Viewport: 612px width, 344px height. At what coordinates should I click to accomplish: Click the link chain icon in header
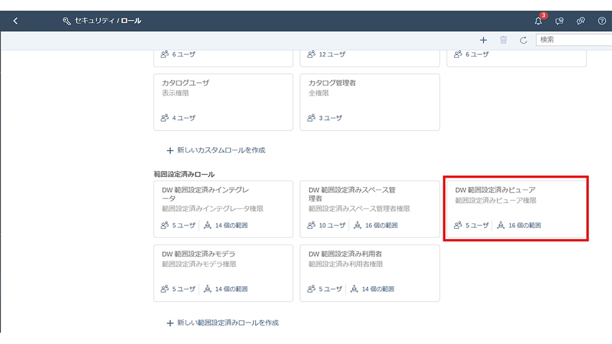pyautogui.click(x=580, y=21)
